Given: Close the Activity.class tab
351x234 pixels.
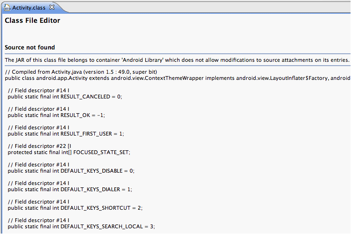Looking at the screenshot, I should [52, 7].
